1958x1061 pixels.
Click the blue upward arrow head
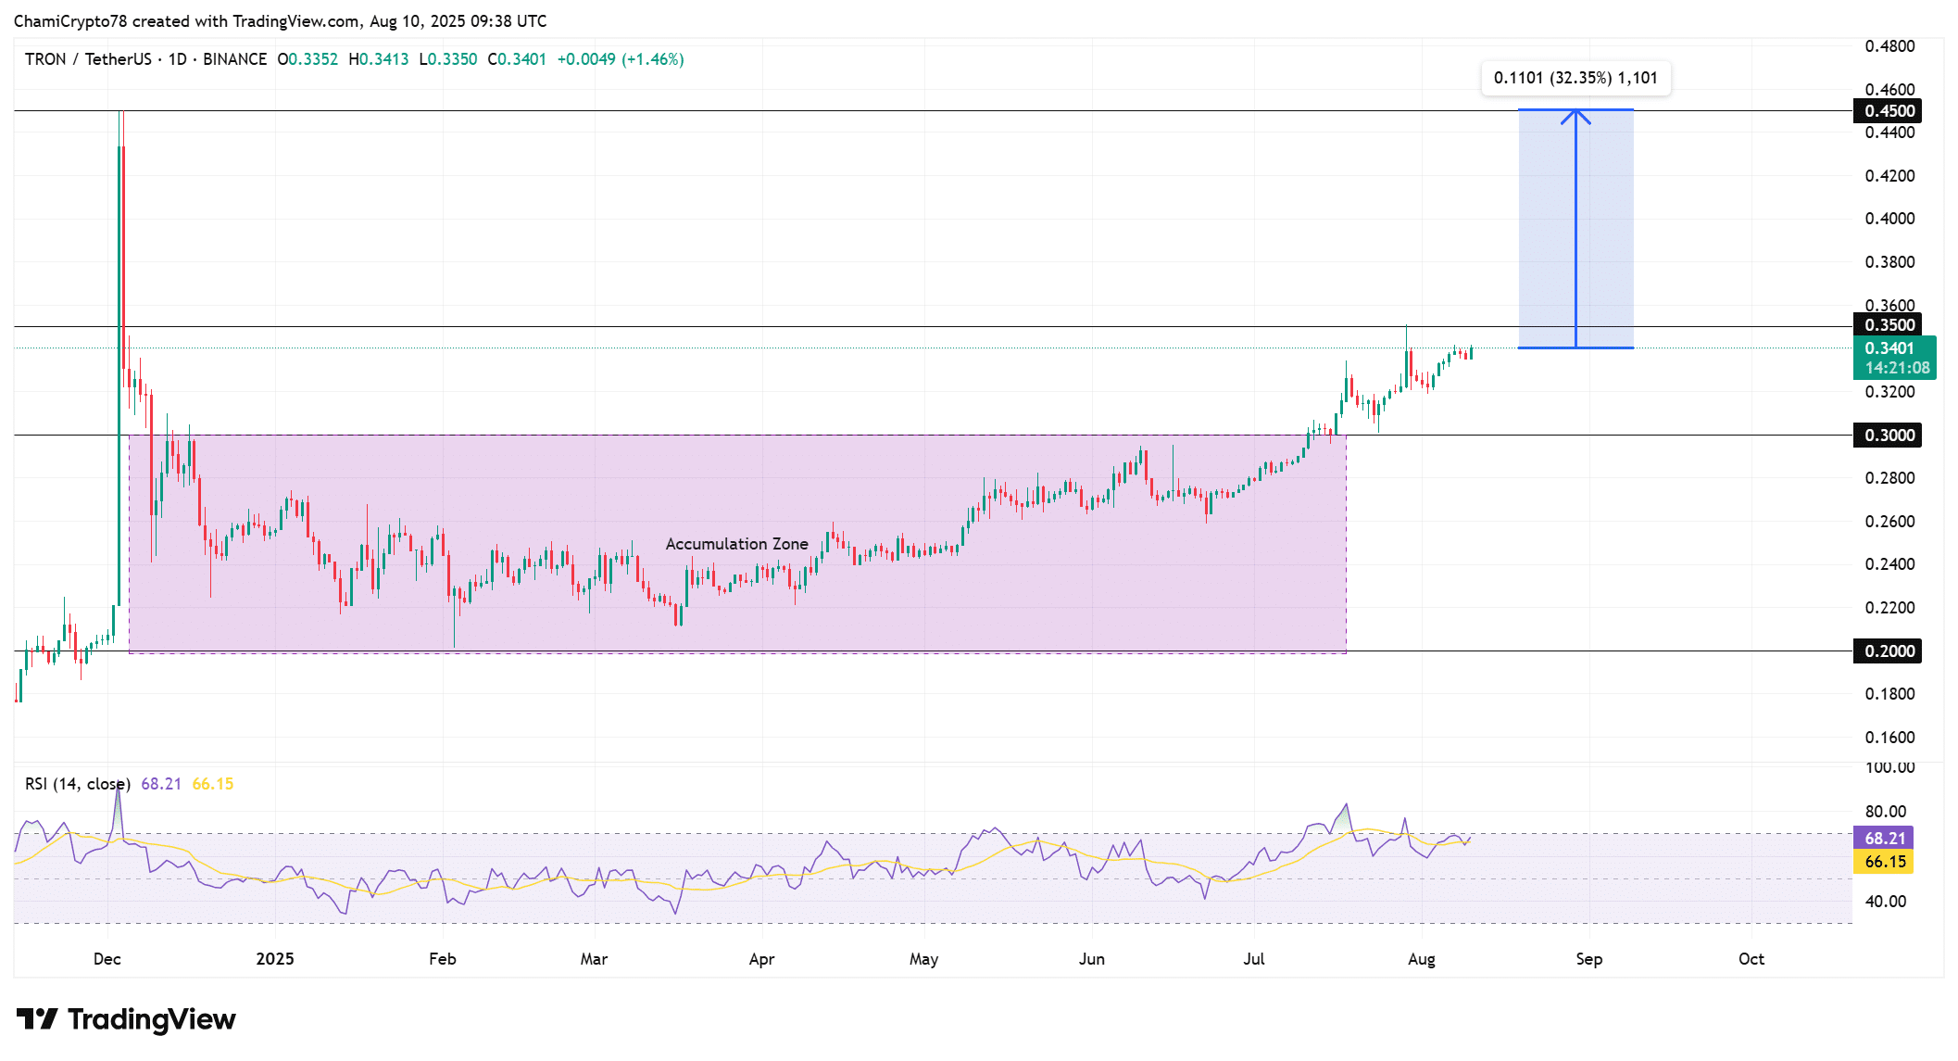pyautogui.click(x=1575, y=116)
